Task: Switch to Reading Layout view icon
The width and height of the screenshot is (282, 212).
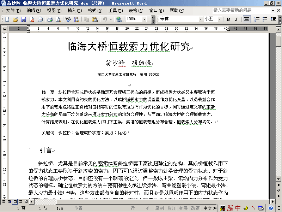Action: pos(26,201)
